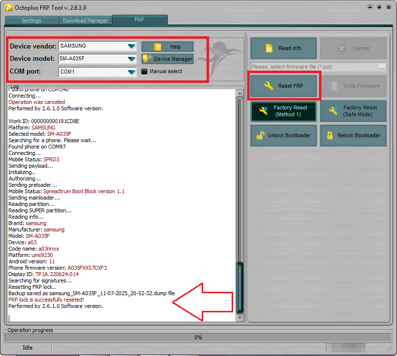Click the 'Work ID: 000000000191CD8E' log line

point(44,121)
